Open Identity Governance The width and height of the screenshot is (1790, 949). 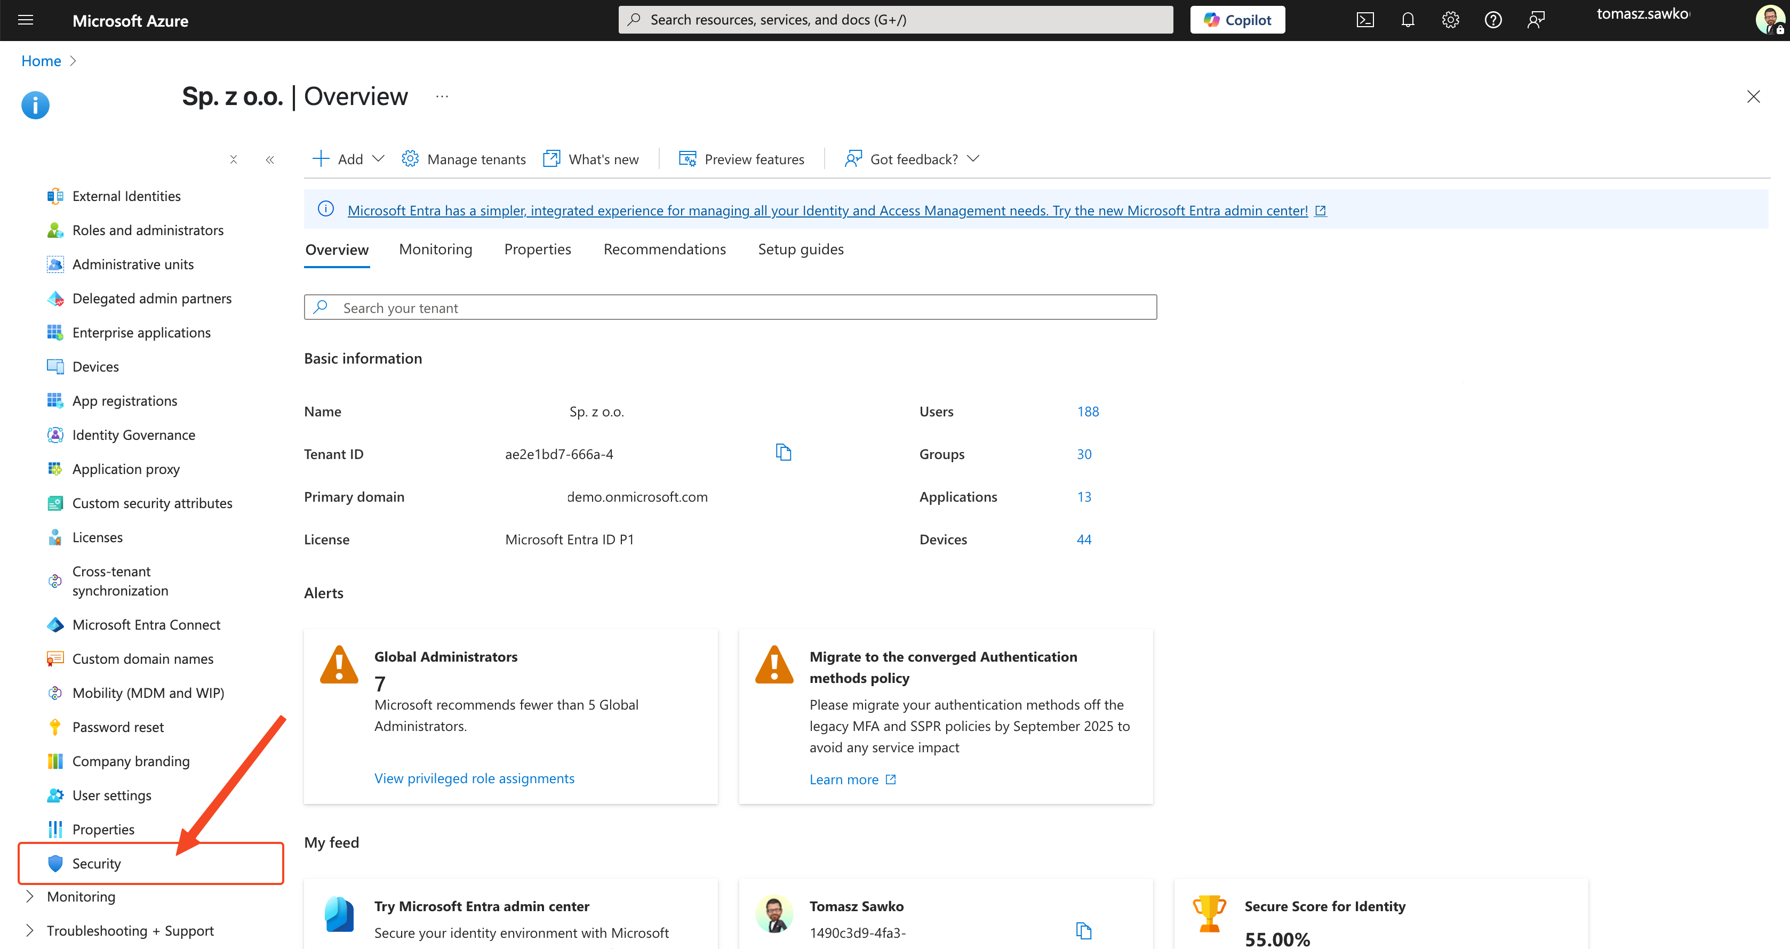133,435
